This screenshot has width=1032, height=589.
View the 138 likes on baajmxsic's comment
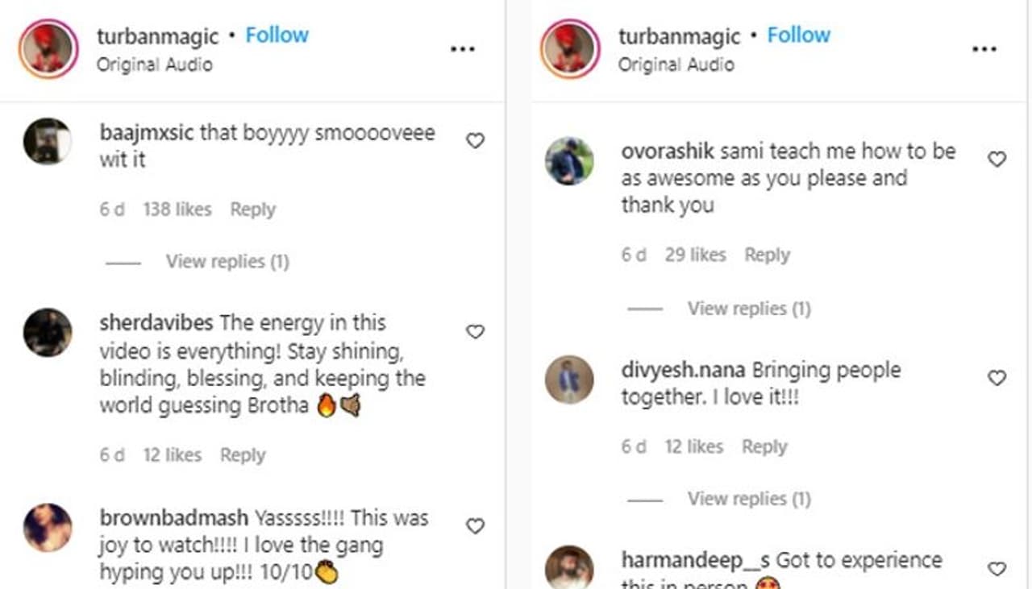click(177, 209)
